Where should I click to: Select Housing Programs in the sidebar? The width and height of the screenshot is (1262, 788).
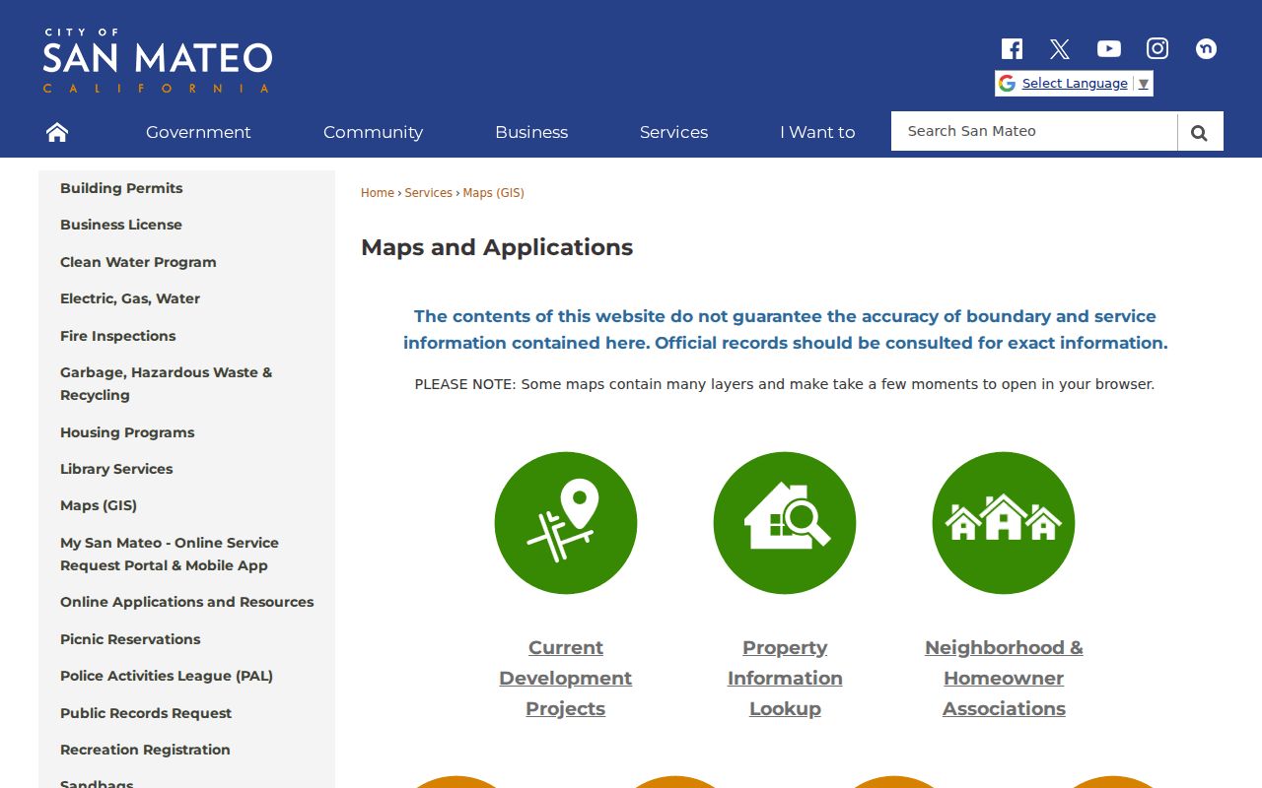(127, 432)
